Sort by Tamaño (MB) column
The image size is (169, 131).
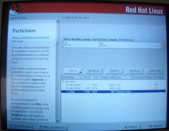106,77
